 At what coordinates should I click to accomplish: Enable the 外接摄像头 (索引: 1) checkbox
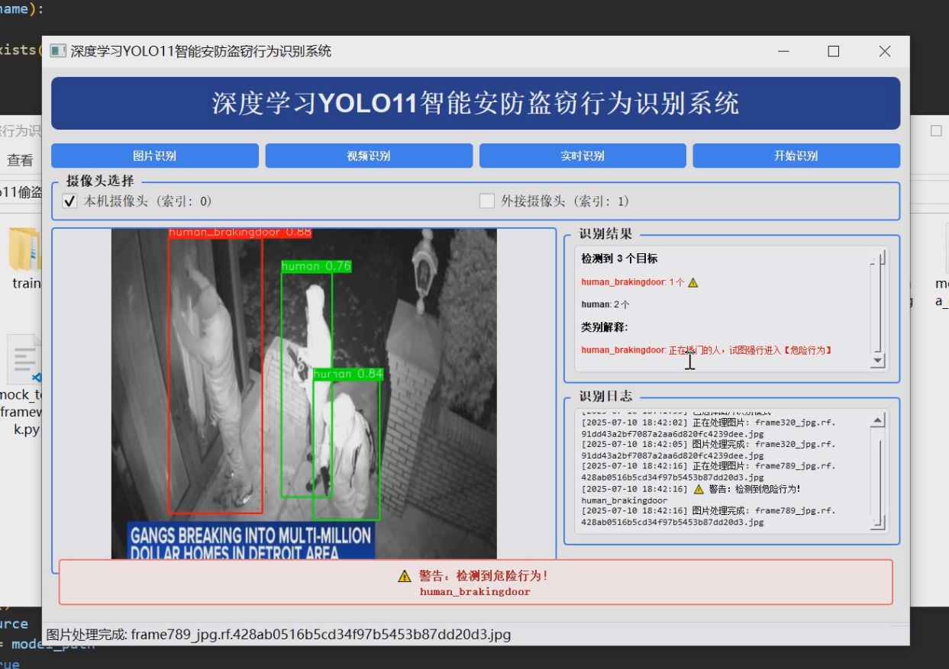pos(486,201)
